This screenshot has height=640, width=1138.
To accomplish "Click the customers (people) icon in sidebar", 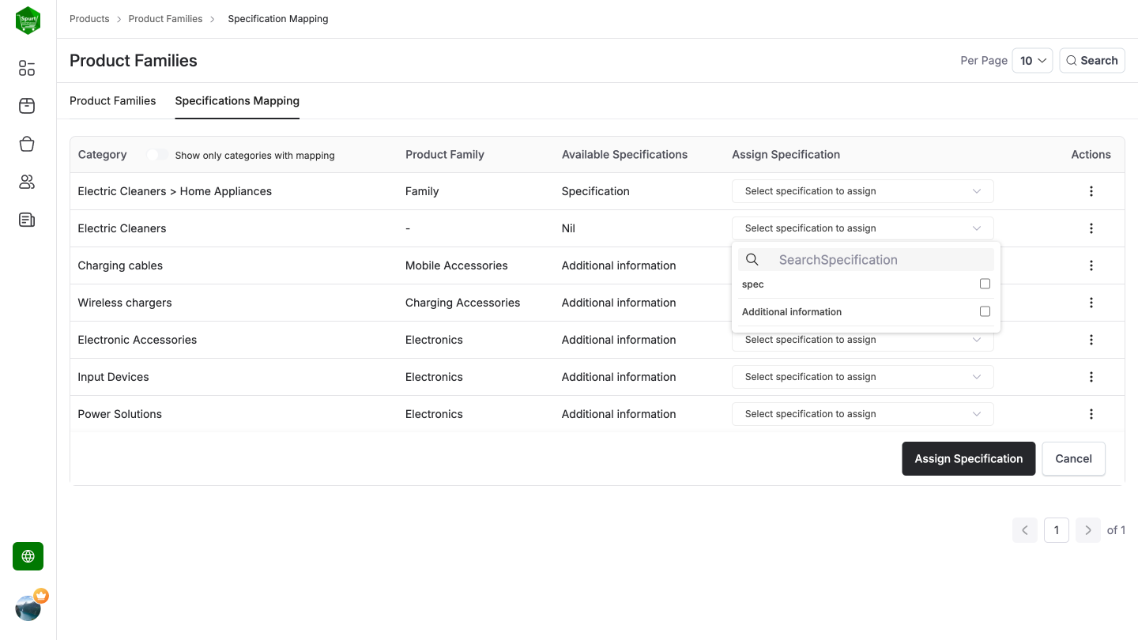I will [26, 182].
